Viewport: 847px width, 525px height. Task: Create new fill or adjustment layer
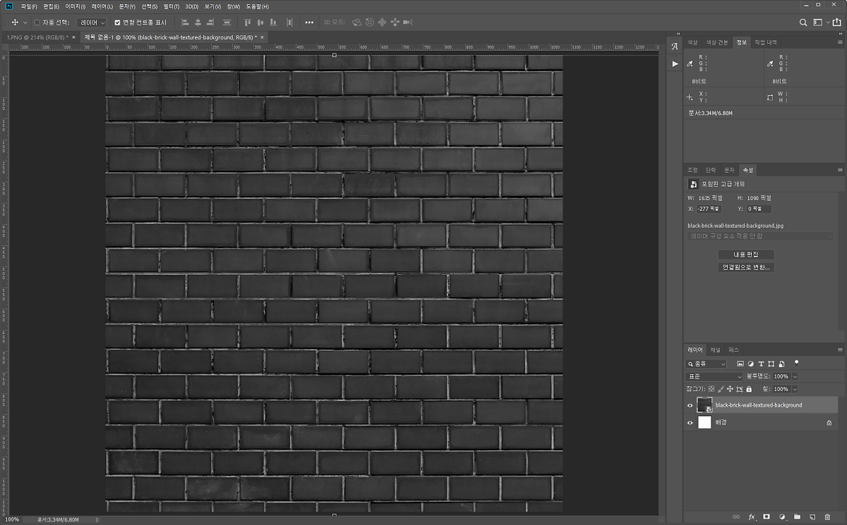(x=782, y=517)
